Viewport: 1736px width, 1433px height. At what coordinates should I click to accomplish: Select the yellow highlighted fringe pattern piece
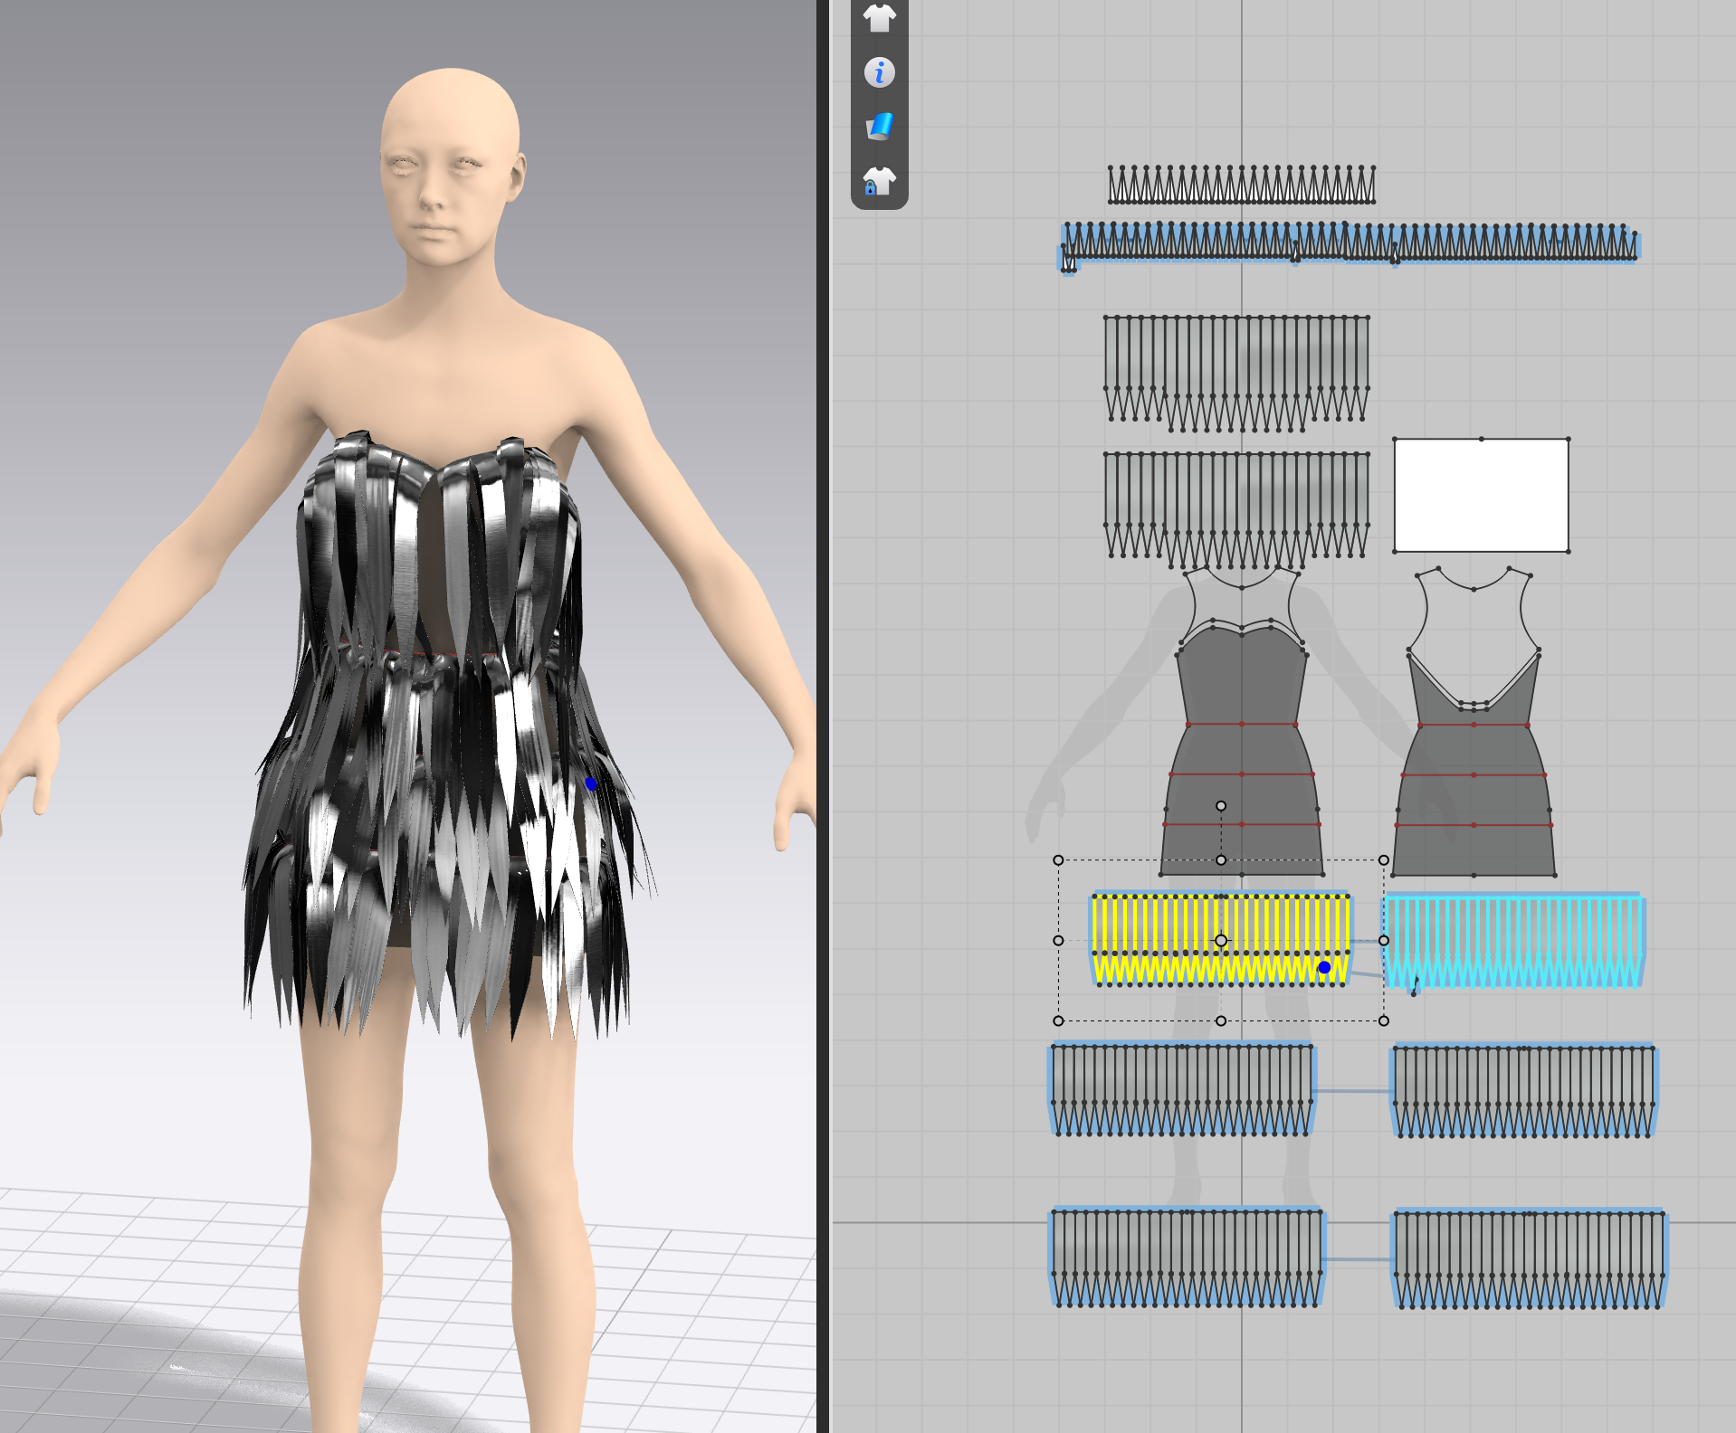1220,939
